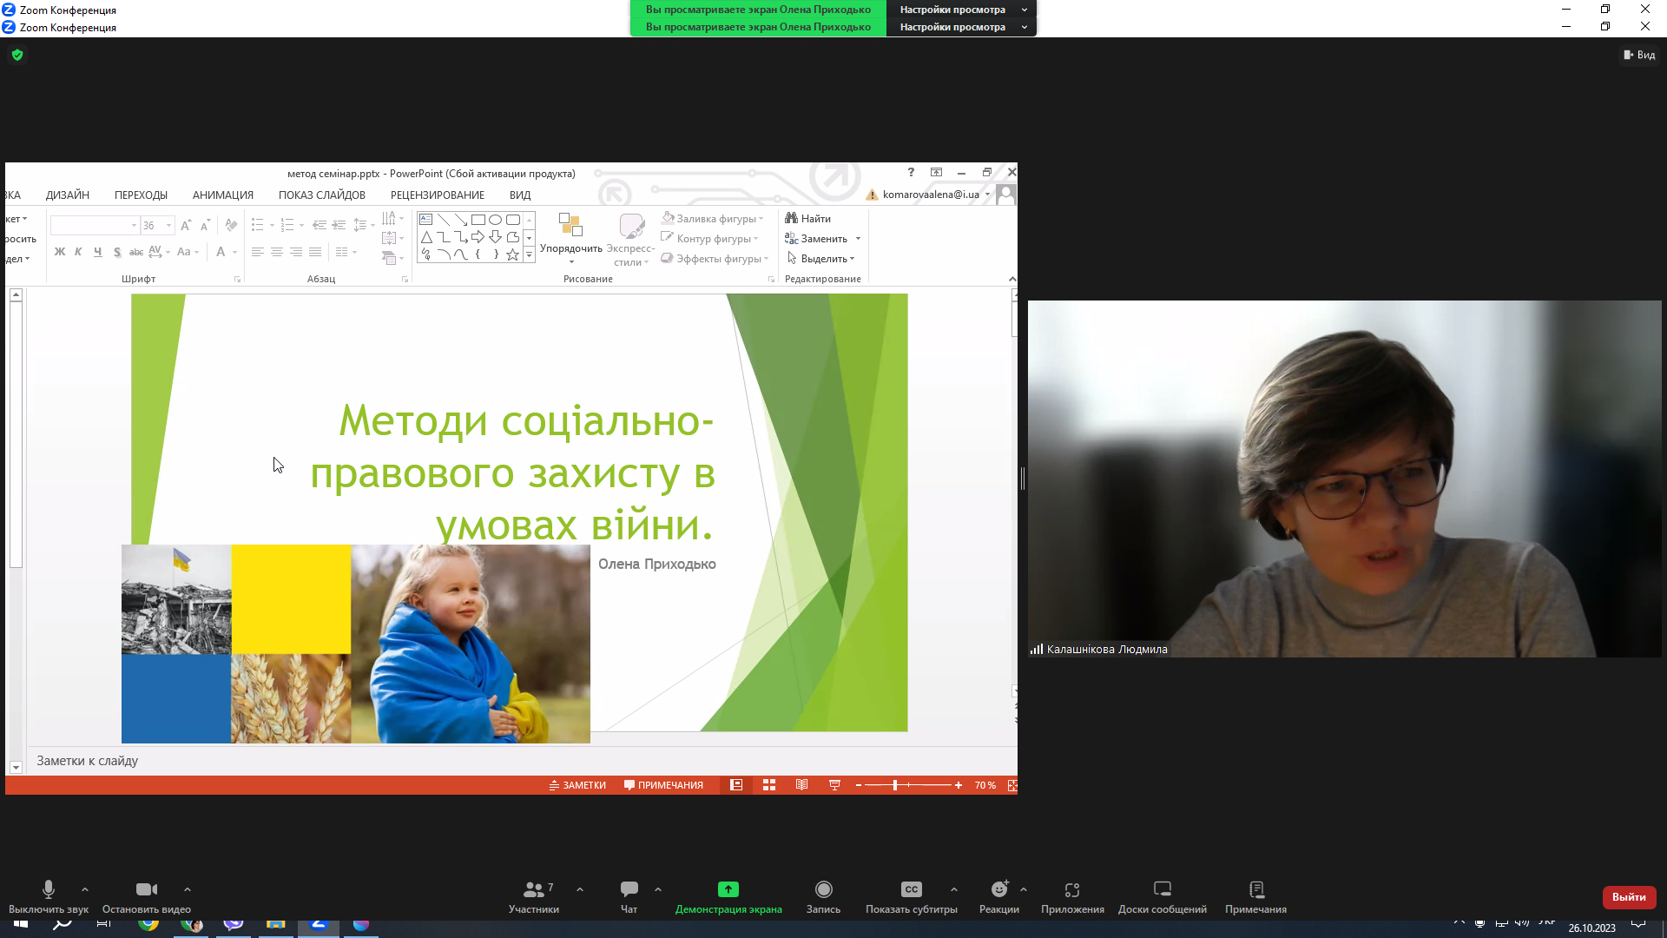Click Найти find button
Screen dimensions: 1667x938
coord(808,219)
